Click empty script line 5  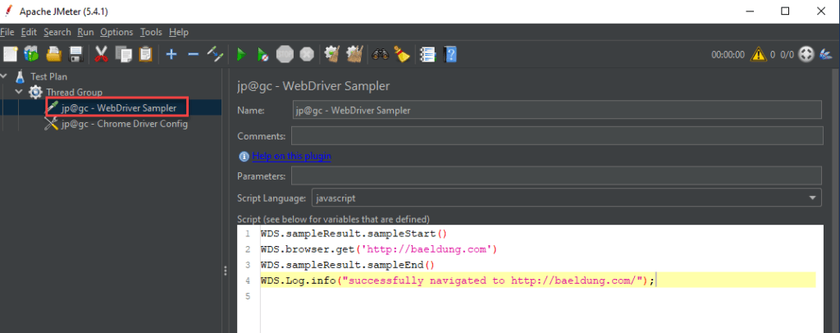click(x=538, y=295)
